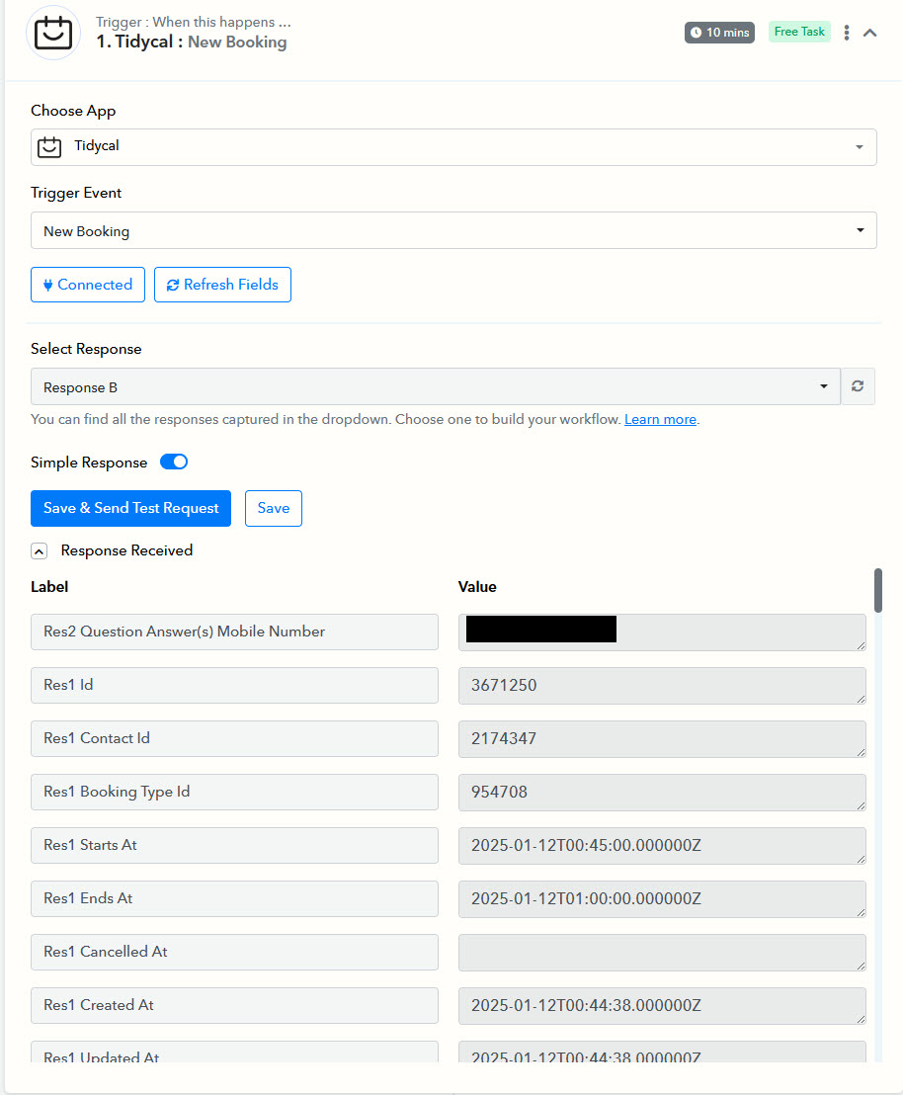The image size is (903, 1095).
Task: Click the Save button
Action: (273, 508)
